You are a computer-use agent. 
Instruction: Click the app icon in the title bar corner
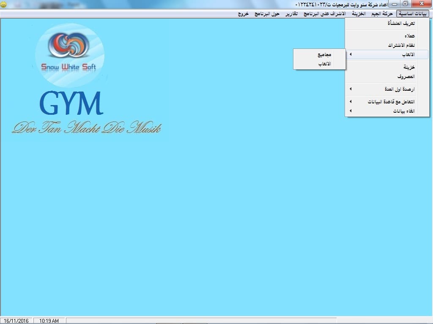(3, 4)
